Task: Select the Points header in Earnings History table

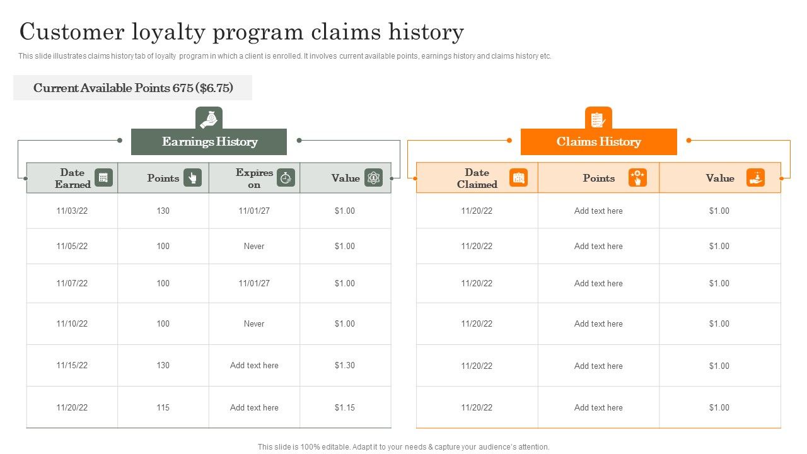Action: [x=163, y=178]
